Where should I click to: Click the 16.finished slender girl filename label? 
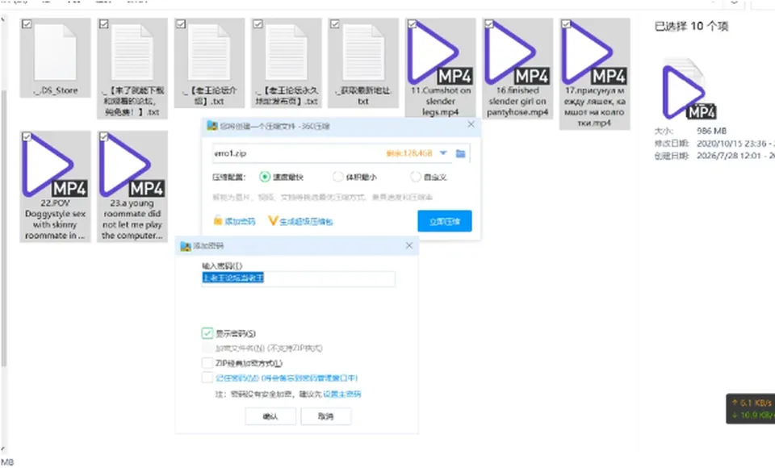click(517, 102)
